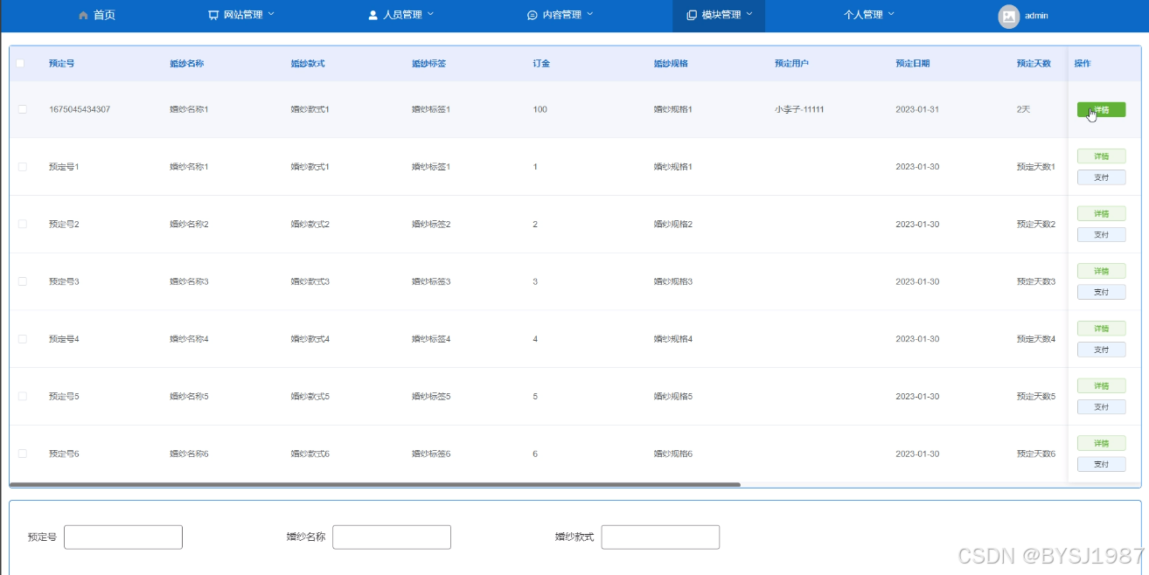The image size is (1149, 575).
Task: Select the 2023-01-31 date cell
Action: (x=917, y=109)
